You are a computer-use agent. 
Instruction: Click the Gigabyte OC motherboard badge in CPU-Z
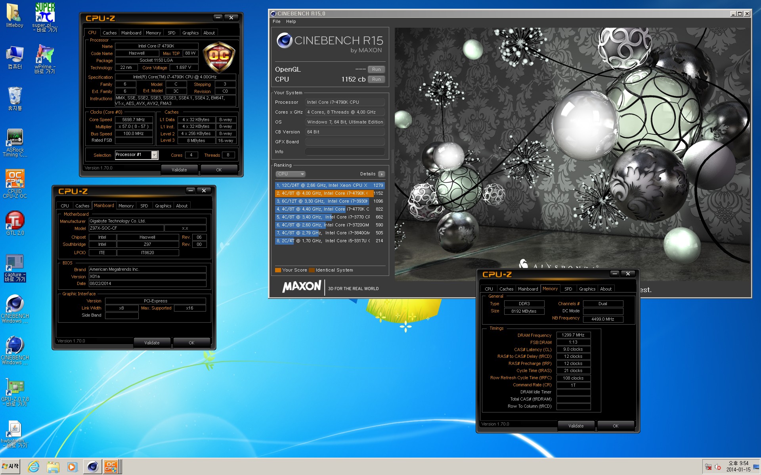[219, 57]
